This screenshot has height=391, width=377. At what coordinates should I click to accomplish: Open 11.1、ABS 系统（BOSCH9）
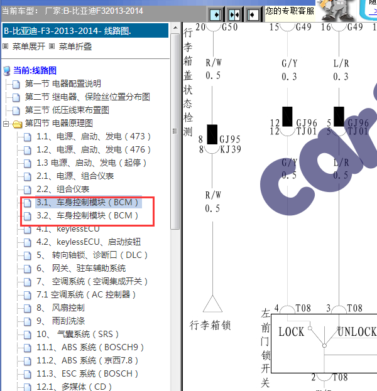90,348
